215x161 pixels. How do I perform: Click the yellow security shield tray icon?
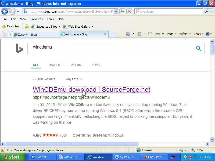pyautogui.click(x=185, y=157)
